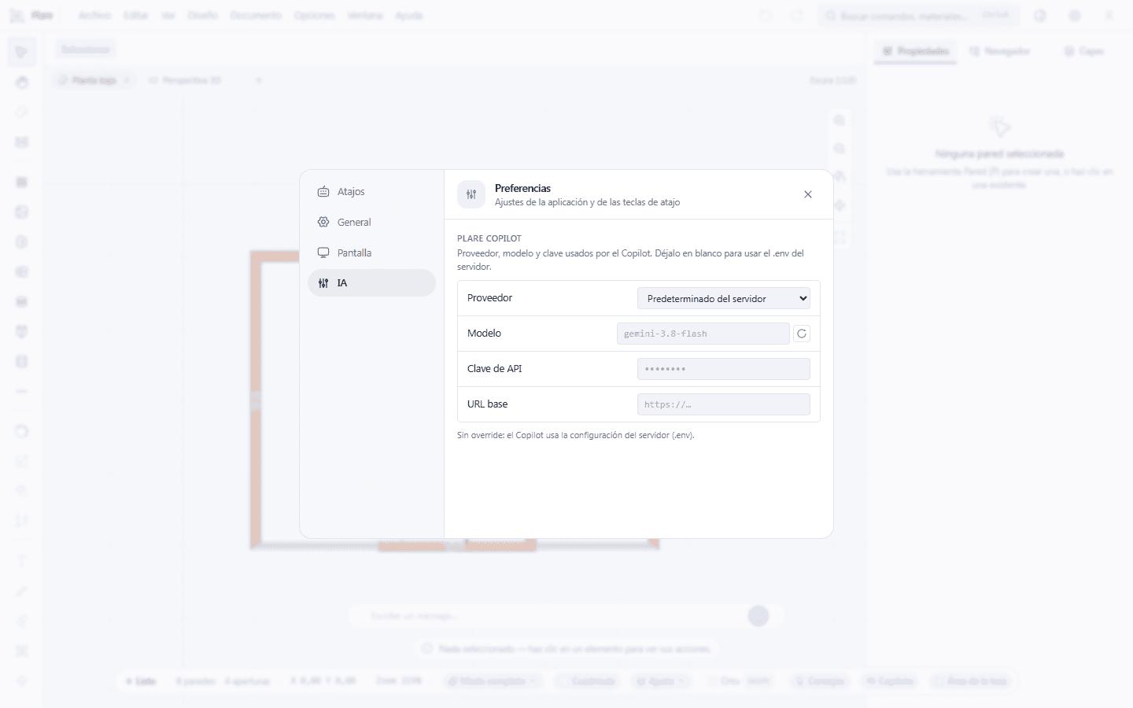Click the Modelo text field
This screenshot has width=1133, height=708.
coord(703,334)
